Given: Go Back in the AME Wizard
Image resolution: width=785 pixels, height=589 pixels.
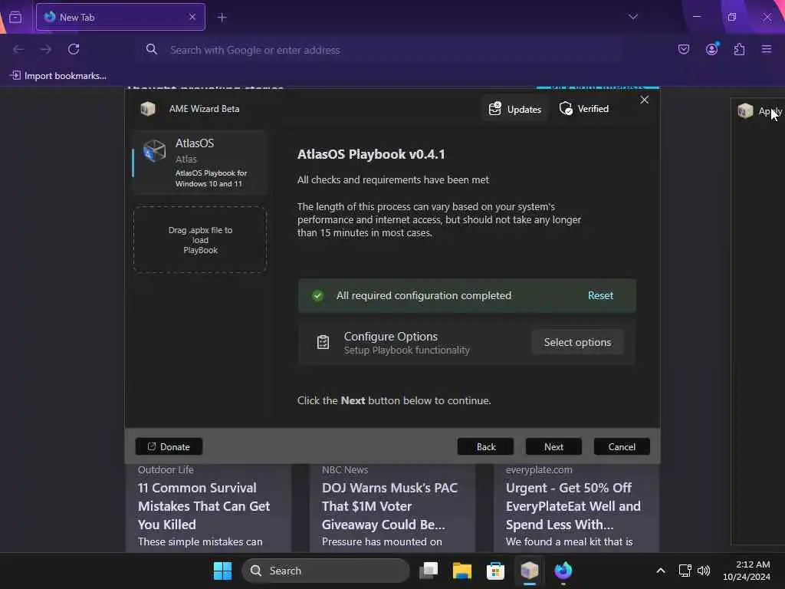Looking at the screenshot, I should (x=485, y=446).
